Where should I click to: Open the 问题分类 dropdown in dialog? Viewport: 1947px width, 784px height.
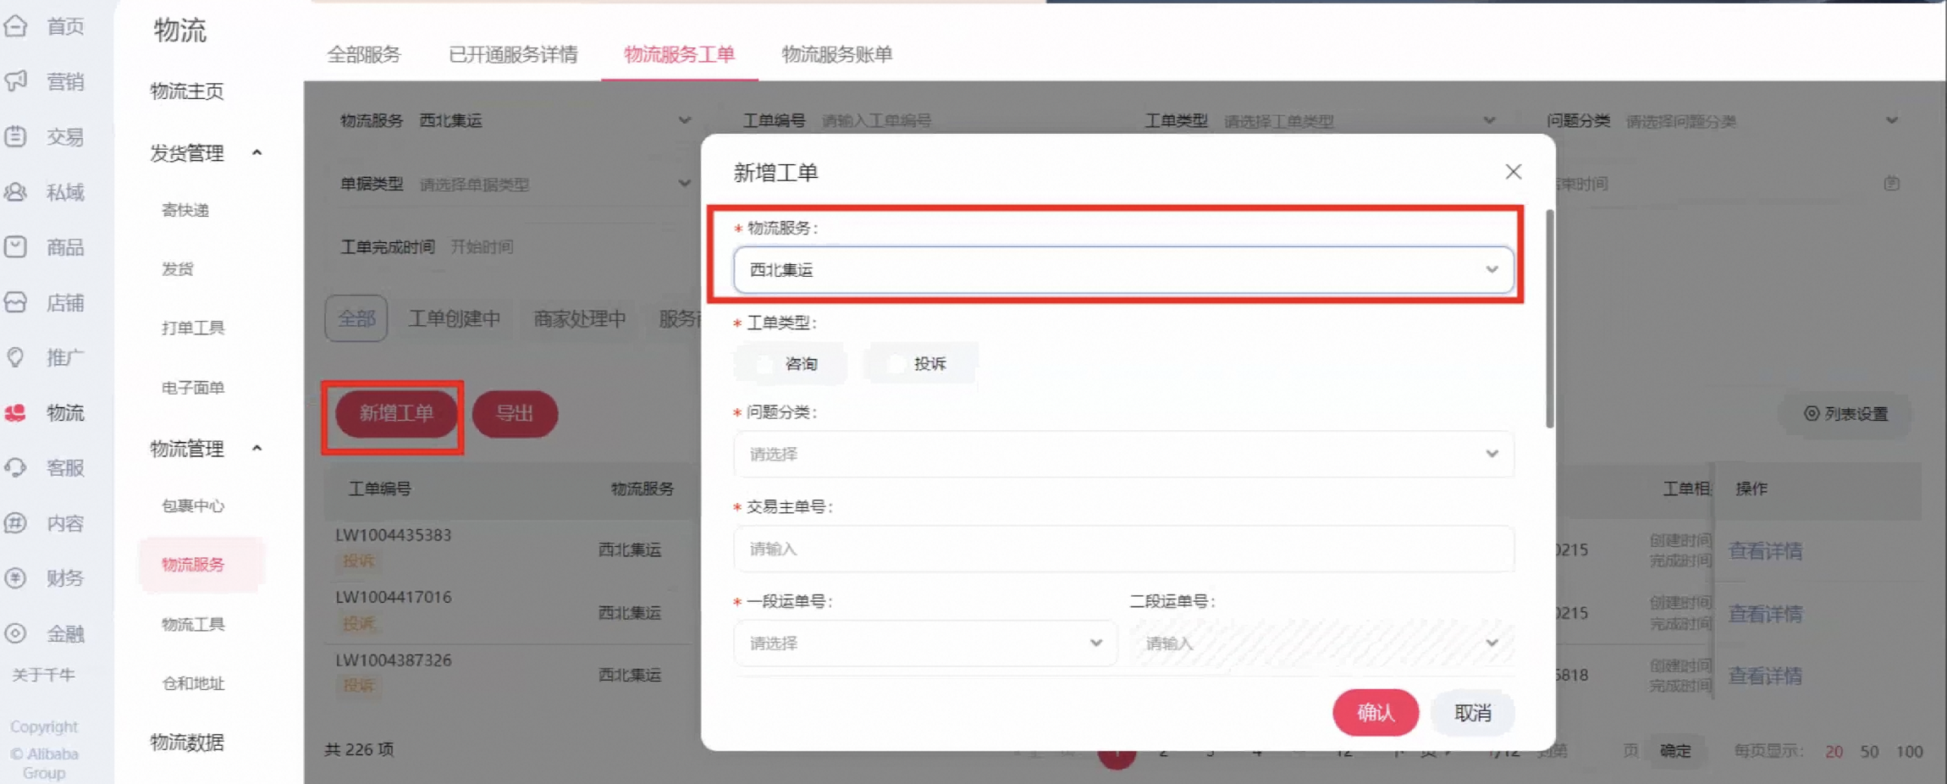tap(1123, 454)
